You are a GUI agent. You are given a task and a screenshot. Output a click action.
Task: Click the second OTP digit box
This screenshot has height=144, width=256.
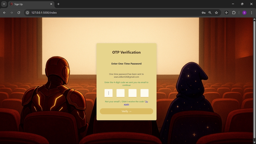[x=121, y=93]
